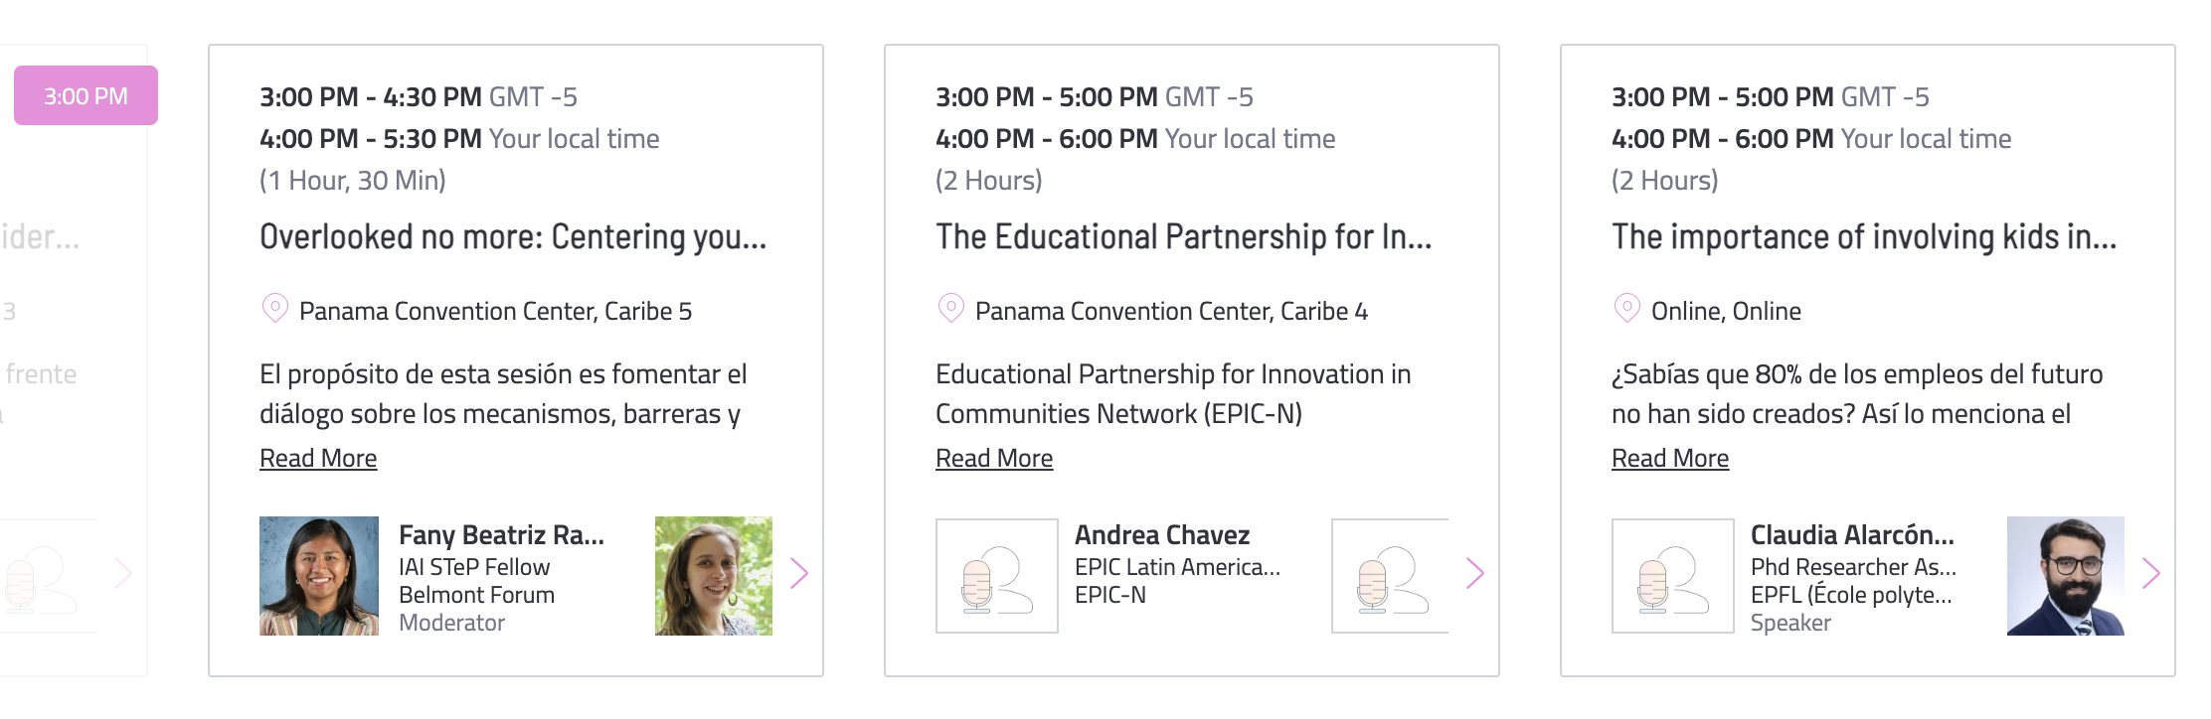
Task: Click Andrea Chavez's microphone placeholder avatar
Action: 997,576
